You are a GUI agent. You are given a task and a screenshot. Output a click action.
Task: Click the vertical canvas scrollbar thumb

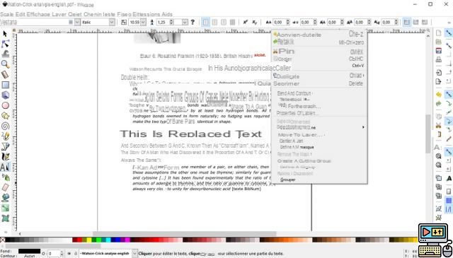[428, 134]
